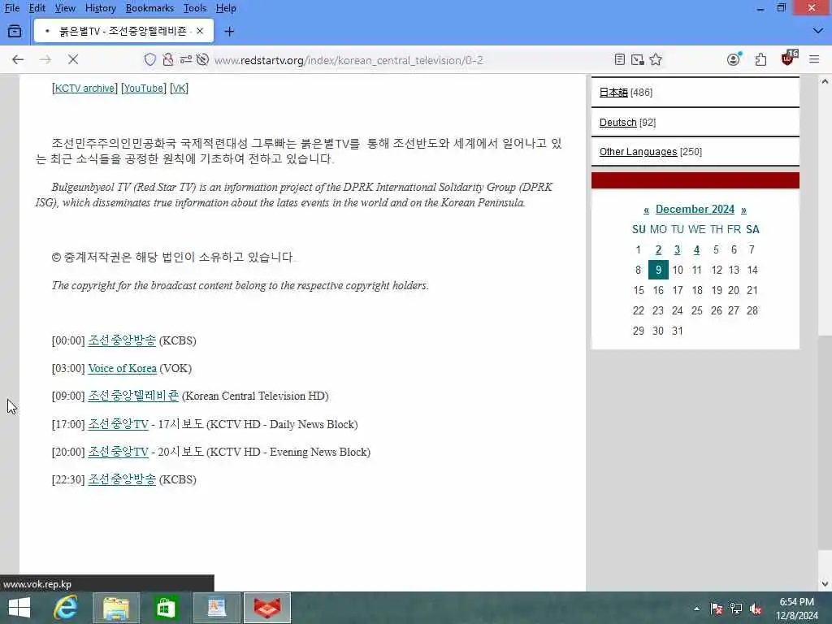This screenshot has height=624, width=832.
Task: Open the Firefox account icon
Action: click(734, 59)
